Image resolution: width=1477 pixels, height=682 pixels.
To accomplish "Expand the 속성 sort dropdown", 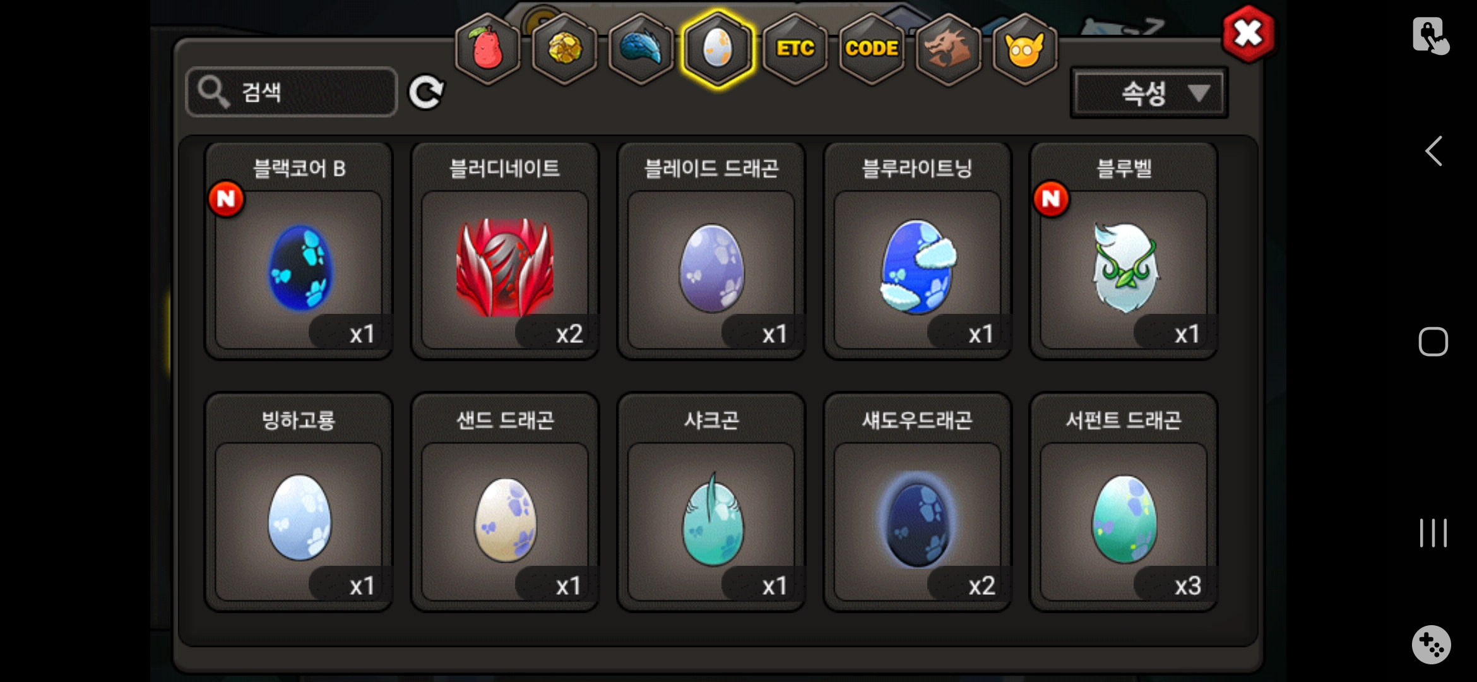I will [x=1149, y=93].
